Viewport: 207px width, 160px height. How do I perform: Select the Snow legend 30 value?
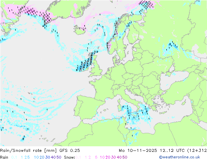(114, 157)
